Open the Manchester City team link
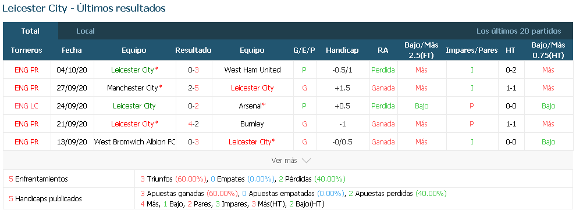Image resolution: width=576 pixels, height=214 pixels. 133,88
